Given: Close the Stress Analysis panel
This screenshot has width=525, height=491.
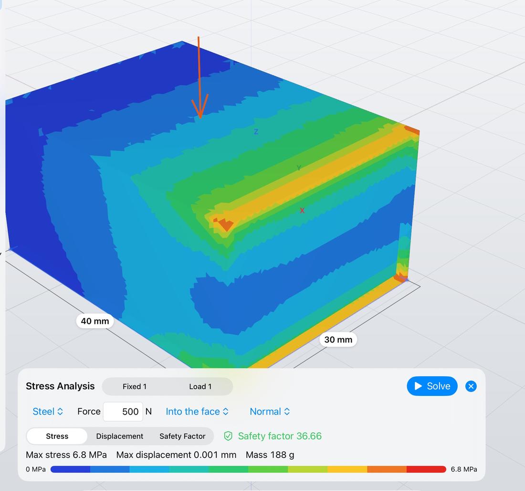Looking at the screenshot, I should click(x=471, y=386).
